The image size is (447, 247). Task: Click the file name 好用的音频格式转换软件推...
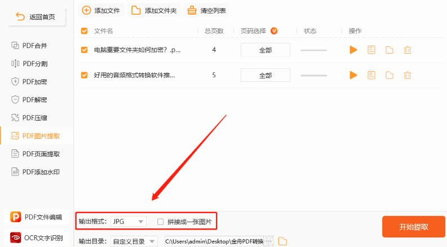pos(135,75)
